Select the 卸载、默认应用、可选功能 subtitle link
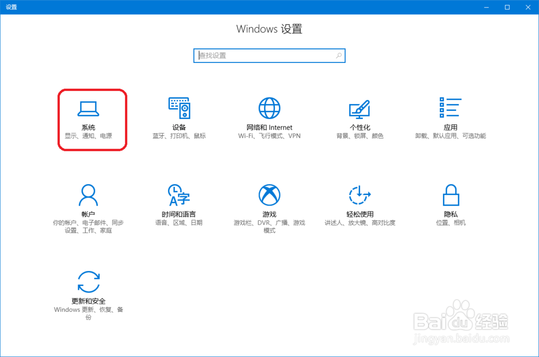Viewport: 539px width, 357px height. [450, 136]
